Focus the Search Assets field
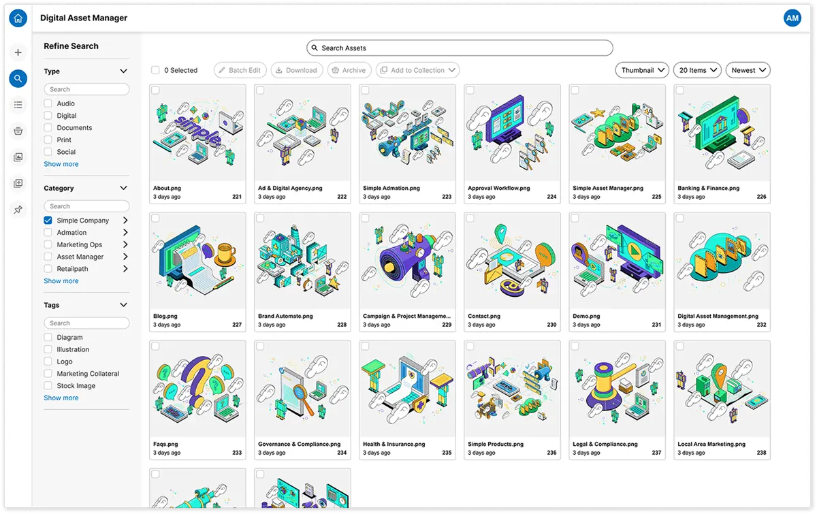 (x=460, y=48)
